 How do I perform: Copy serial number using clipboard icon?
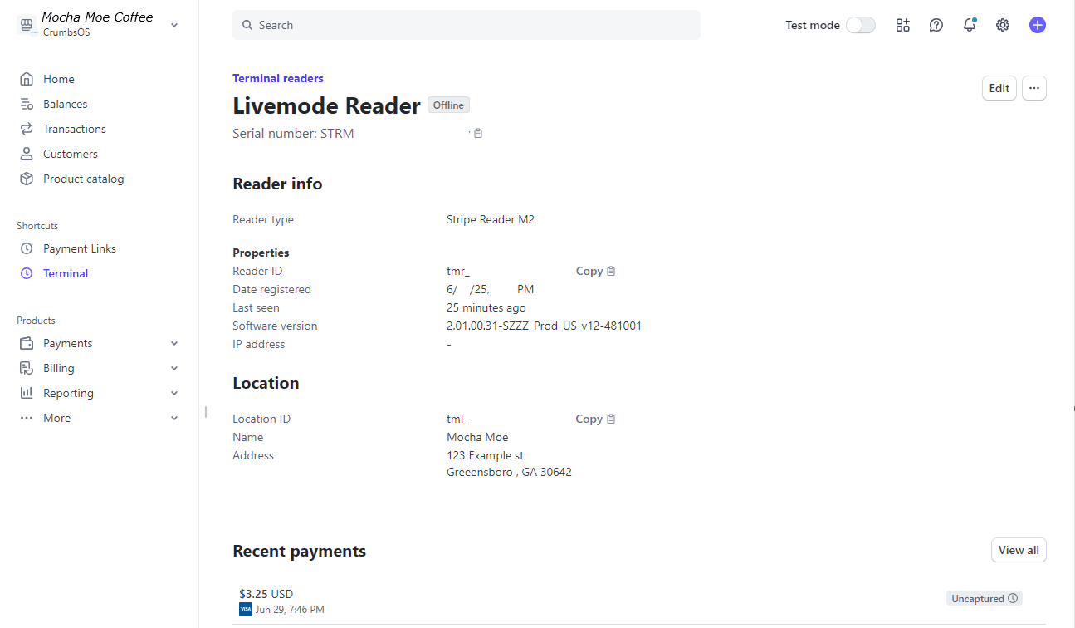coord(478,134)
